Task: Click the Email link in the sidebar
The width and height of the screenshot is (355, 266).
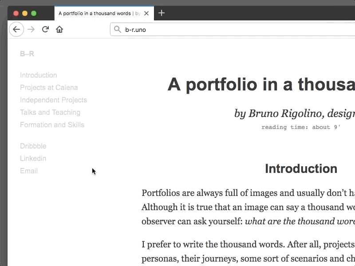Action: tap(29, 171)
